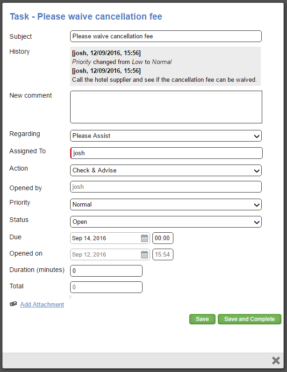Click the paperclip attachment icon
287x372 pixels.
click(13, 304)
